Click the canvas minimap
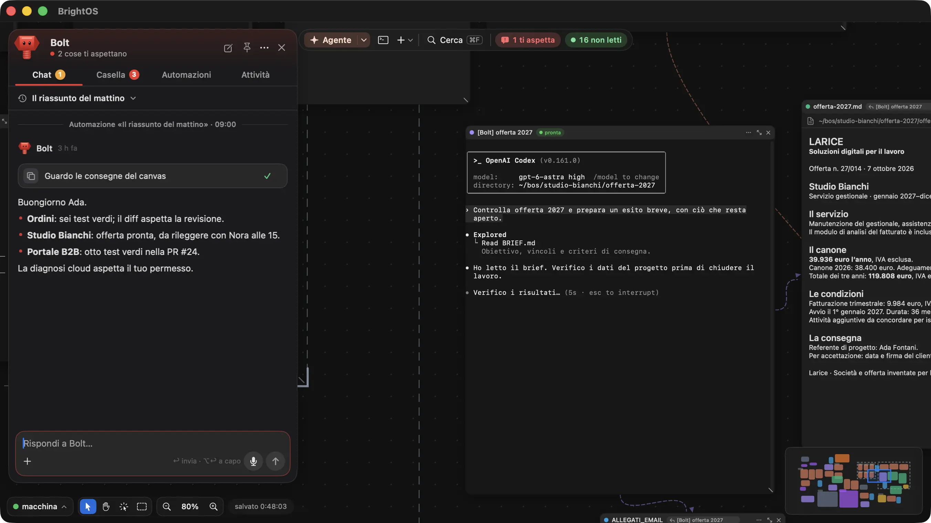 (854, 481)
